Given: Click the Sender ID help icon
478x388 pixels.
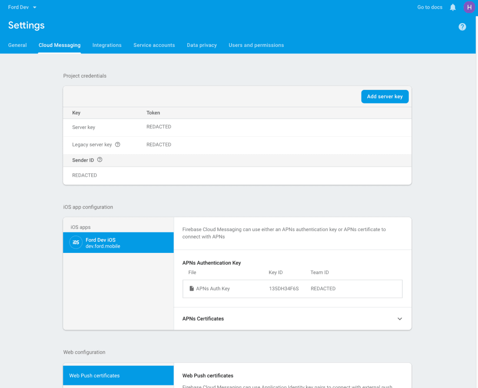Looking at the screenshot, I should click(x=100, y=160).
